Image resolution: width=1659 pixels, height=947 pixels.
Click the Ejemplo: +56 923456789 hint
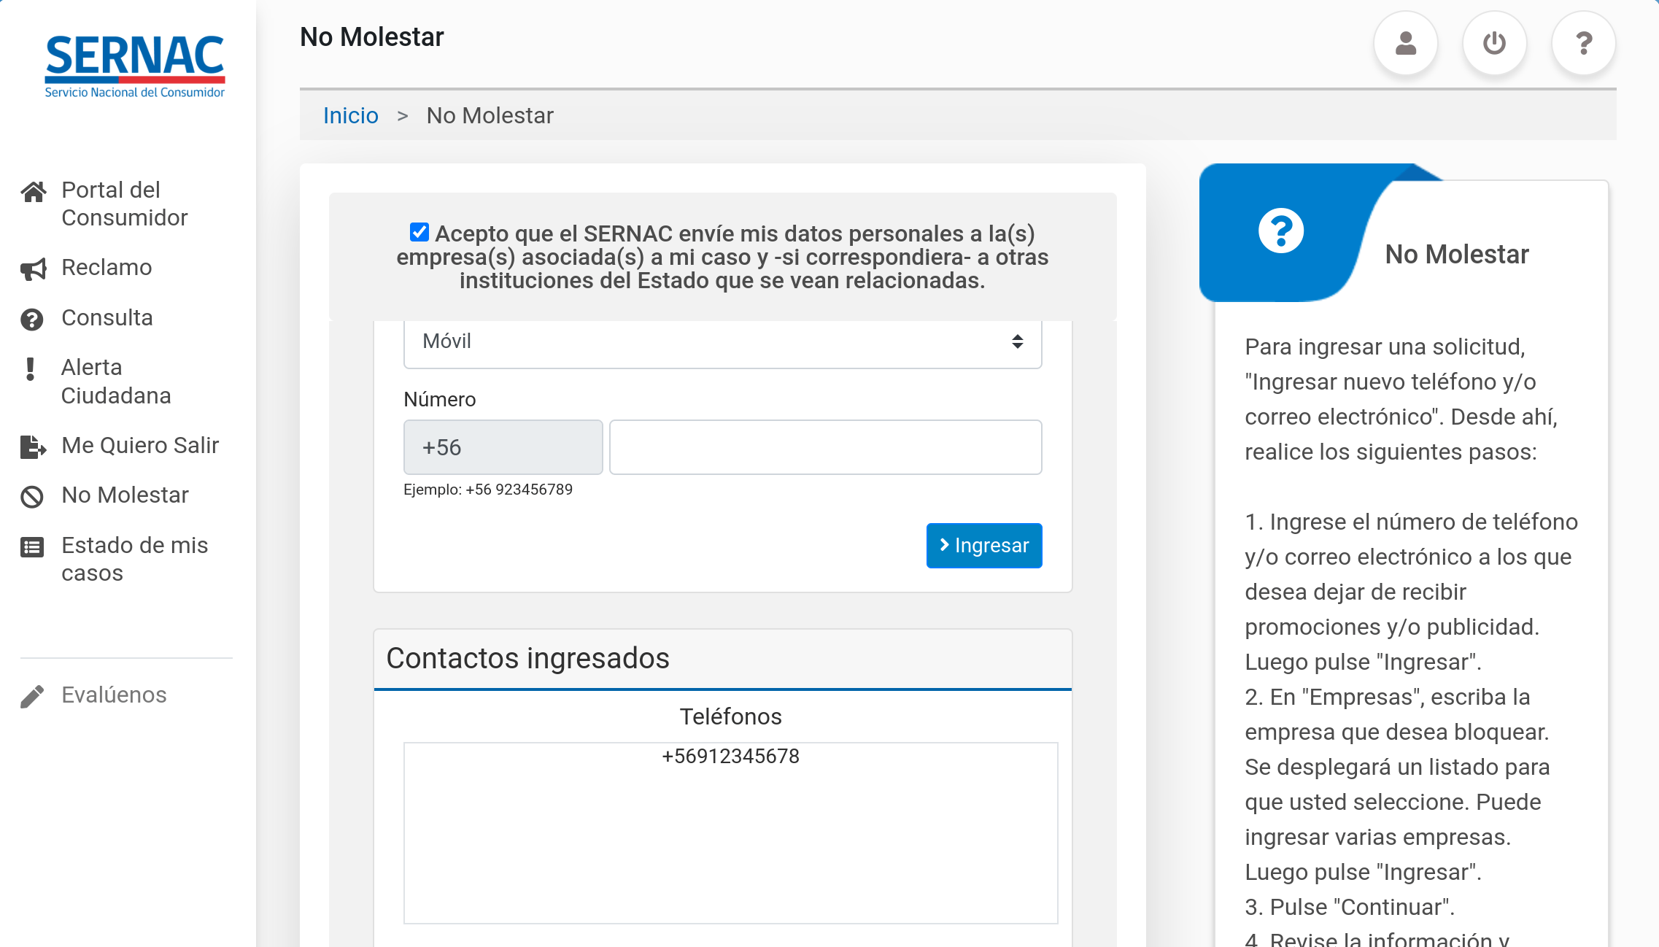point(488,490)
